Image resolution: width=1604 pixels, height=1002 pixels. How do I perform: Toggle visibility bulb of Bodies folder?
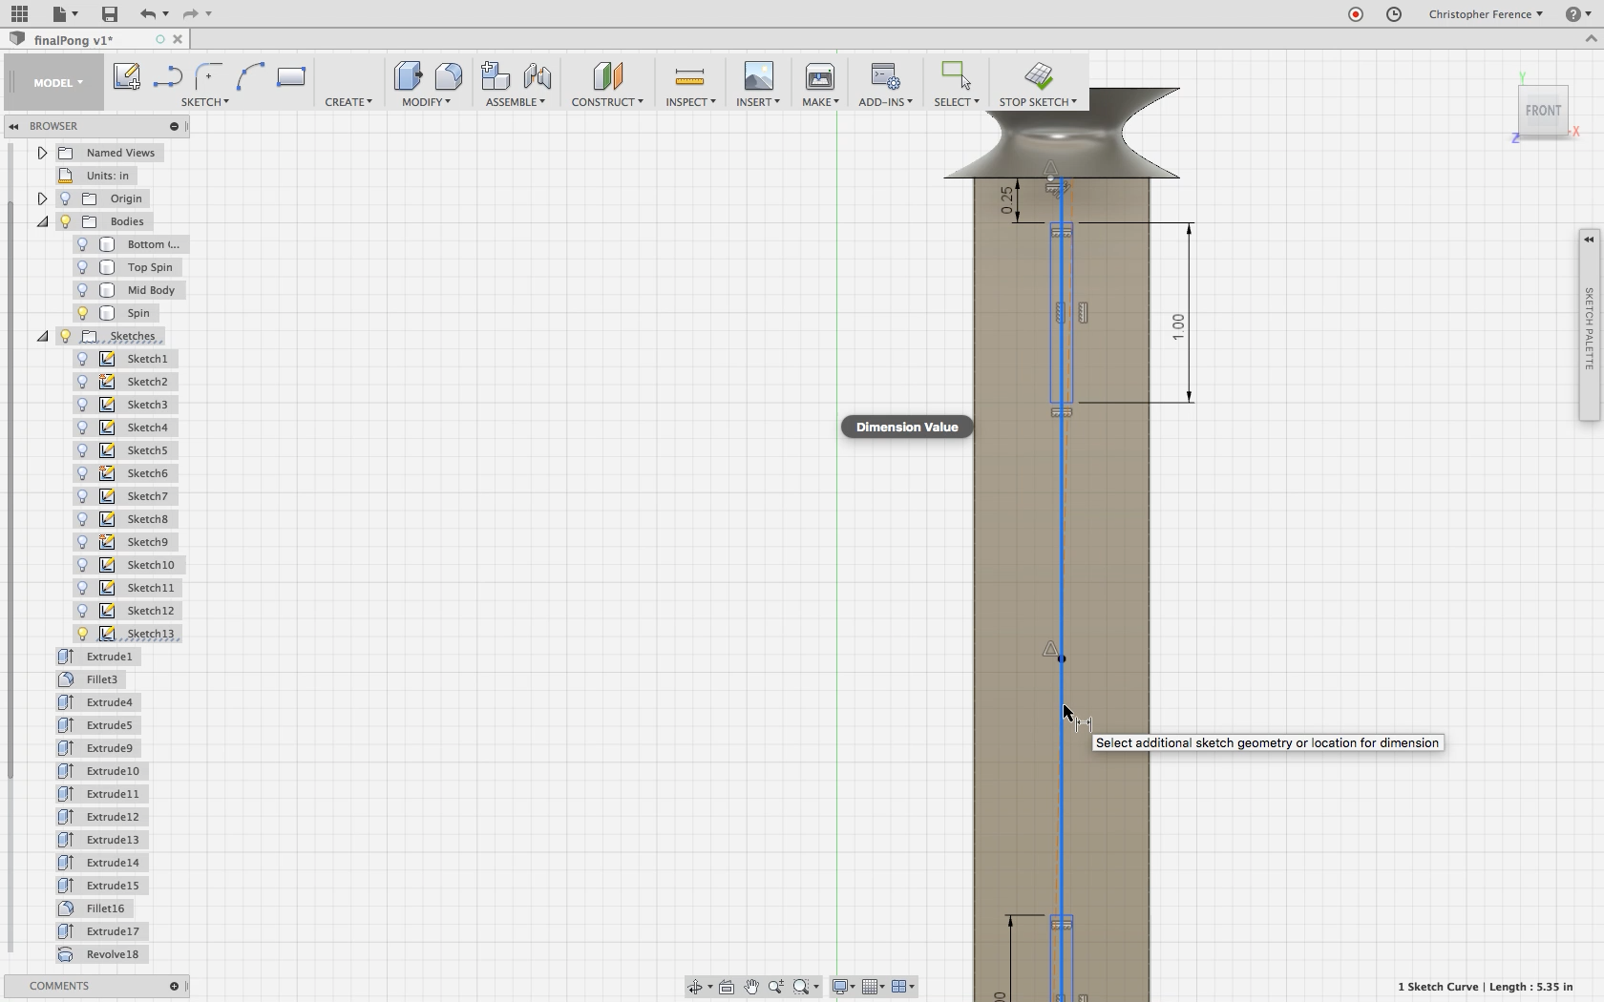coord(65,221)
